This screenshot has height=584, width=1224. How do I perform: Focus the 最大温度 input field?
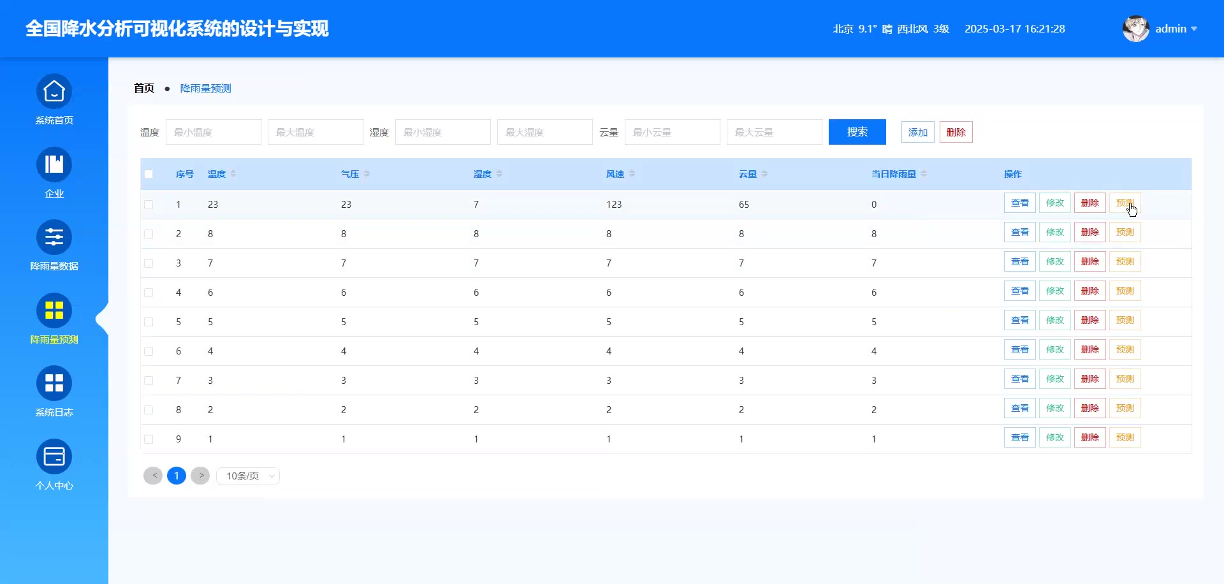pos(316,132)
